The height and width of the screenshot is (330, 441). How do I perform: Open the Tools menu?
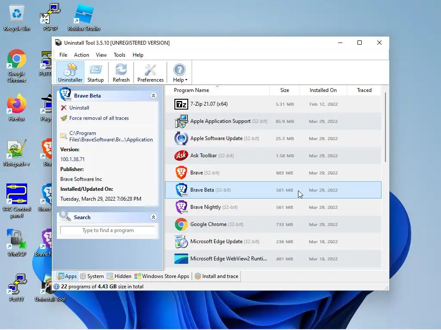click(119, 55)
